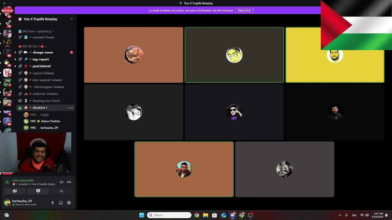
Task: Open OBS Studio from the taskbar
Action: pyautogui.click(x=251, y=215)
